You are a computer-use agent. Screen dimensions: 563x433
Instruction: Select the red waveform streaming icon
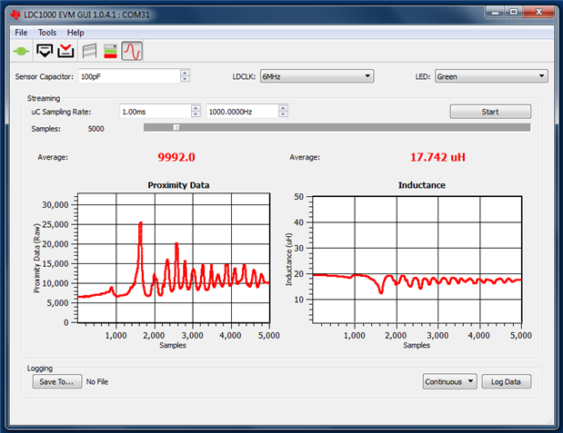tap(133, 52)
